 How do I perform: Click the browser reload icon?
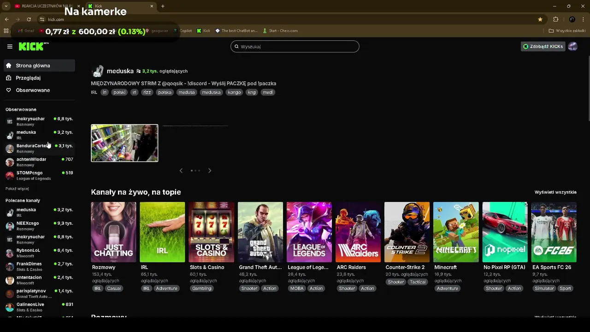pyautogui.click(x=29, y=19)
